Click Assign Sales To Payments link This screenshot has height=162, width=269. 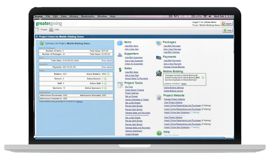(136, 78)
